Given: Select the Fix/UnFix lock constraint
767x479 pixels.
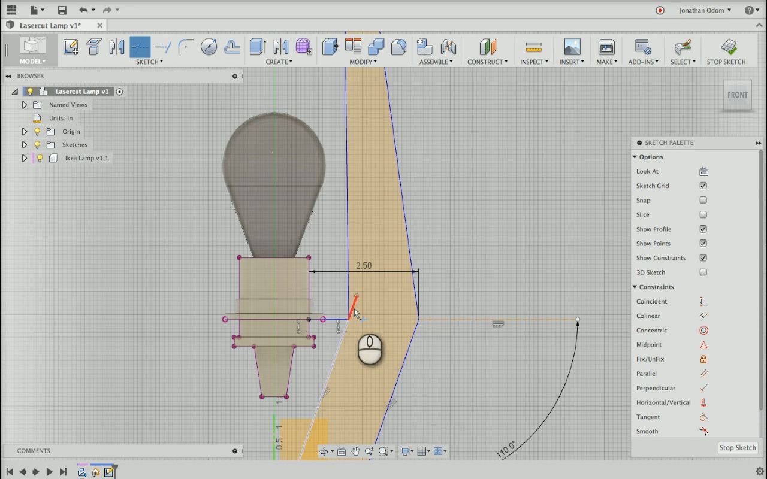Looking at the screenshot, I should (703, 359).
